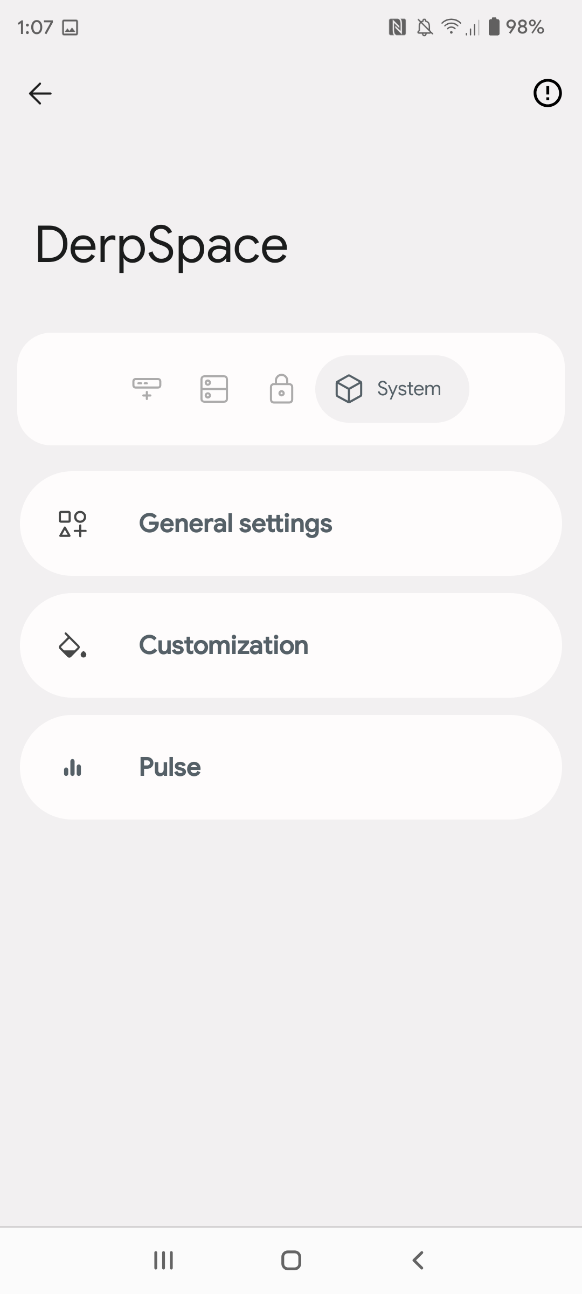Screen dimensions: 582x1294
Task: Tap the back arrow at top left
Action: point(40,93)
